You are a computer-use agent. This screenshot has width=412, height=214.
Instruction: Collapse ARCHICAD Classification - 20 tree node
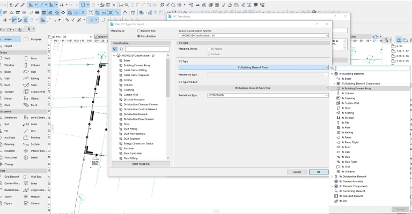114,56
